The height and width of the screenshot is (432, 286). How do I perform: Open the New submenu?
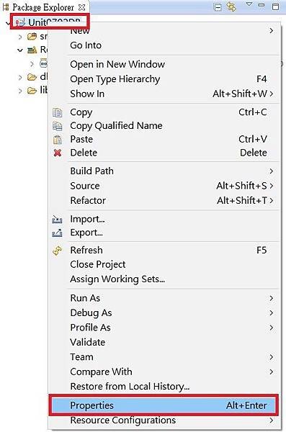(x=164, y=30)
